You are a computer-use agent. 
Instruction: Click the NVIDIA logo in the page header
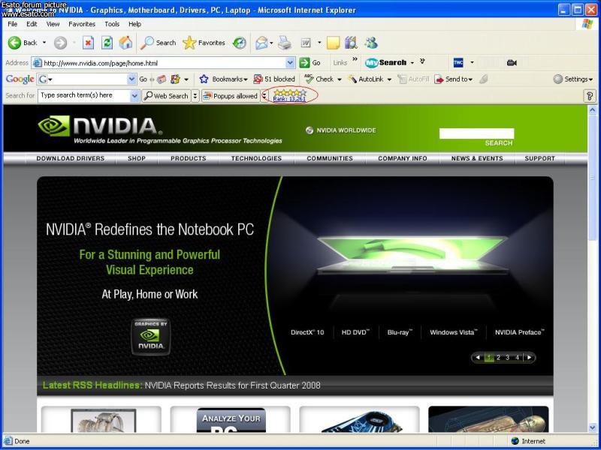[100, 126]
